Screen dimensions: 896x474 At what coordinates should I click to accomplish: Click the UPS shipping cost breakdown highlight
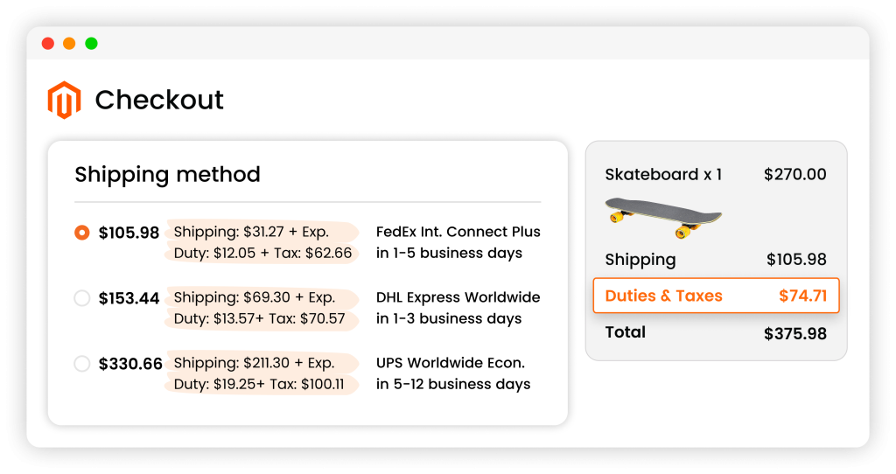(254, 363)
